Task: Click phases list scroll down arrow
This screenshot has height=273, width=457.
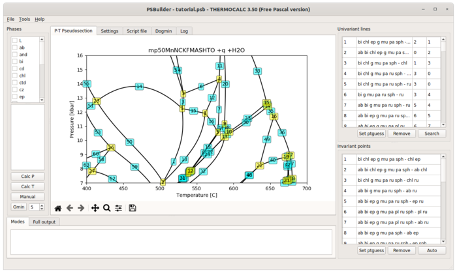Action: point(42,100)
